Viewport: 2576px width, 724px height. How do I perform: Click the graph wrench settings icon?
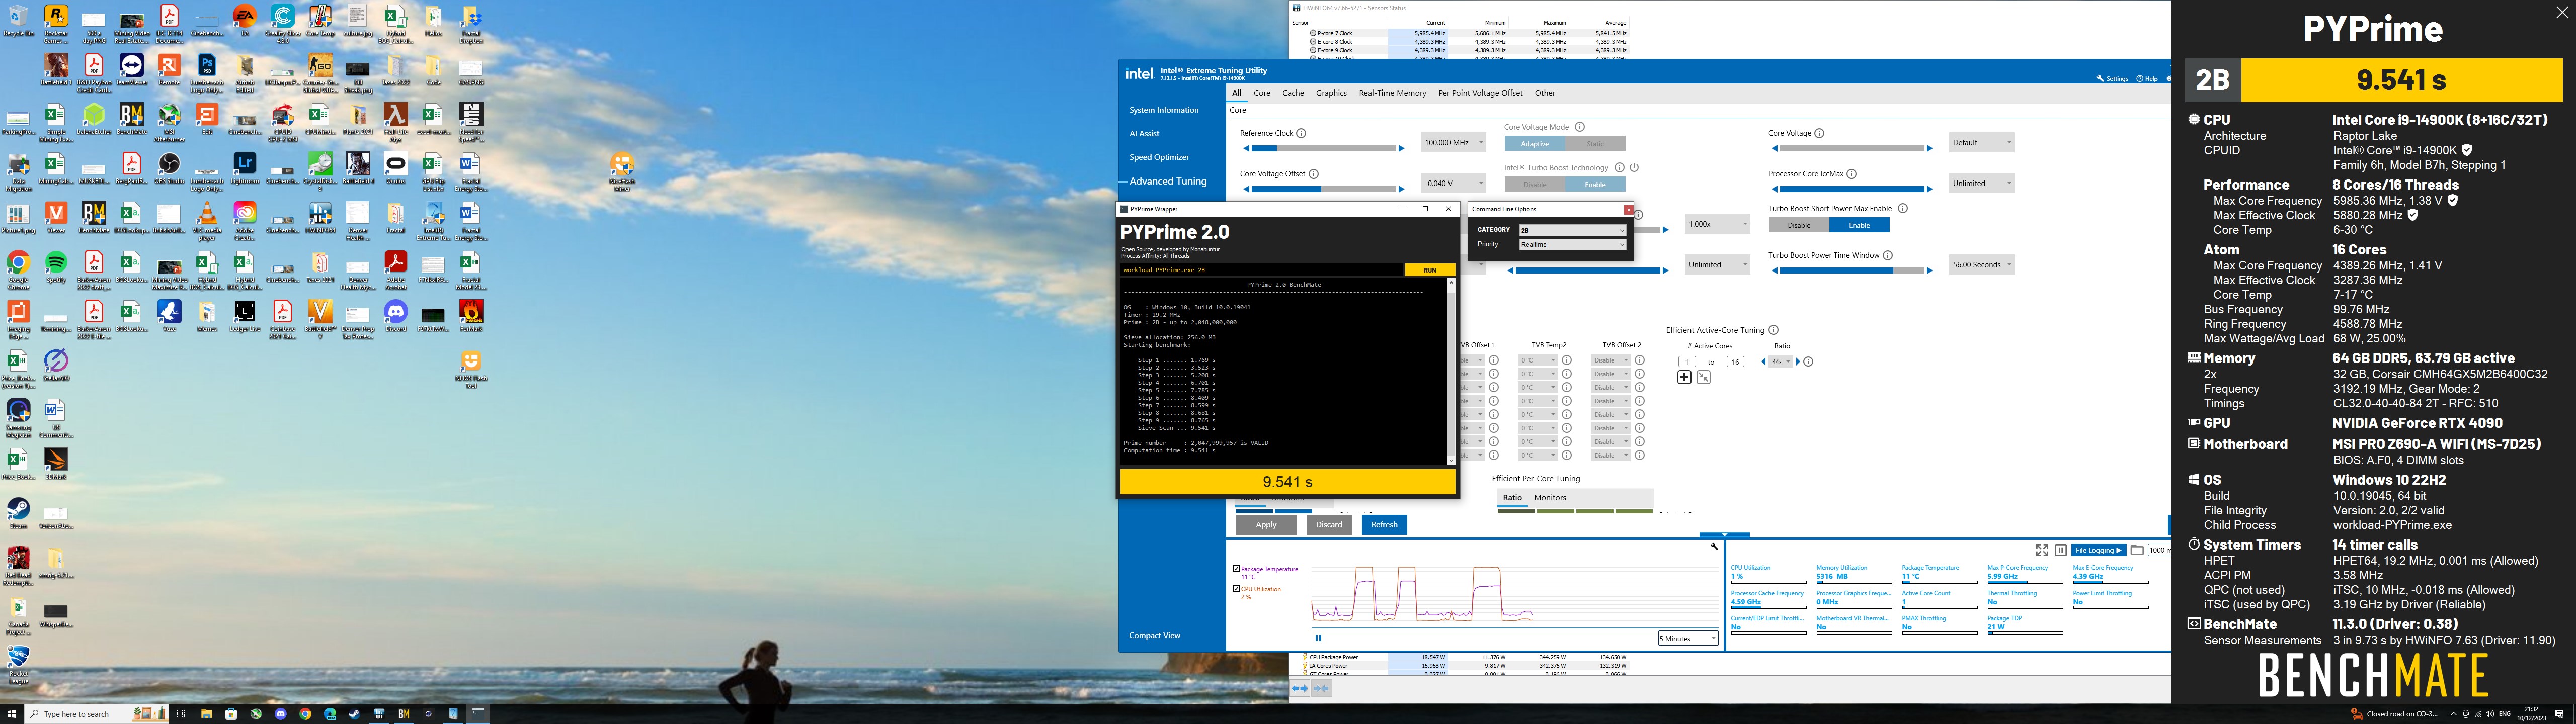pyautogui.click(x=1714, y=546)
